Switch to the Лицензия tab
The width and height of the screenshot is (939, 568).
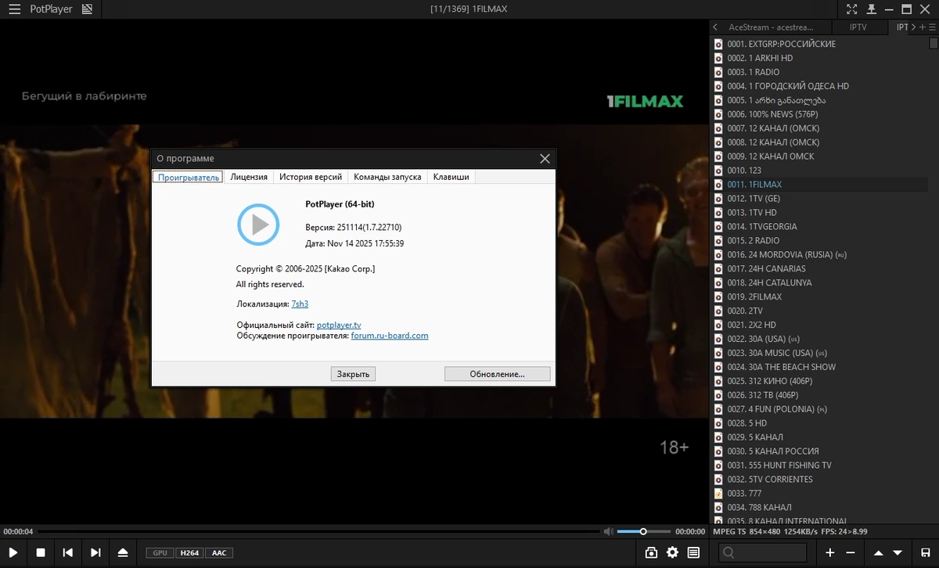click(249, 177)
